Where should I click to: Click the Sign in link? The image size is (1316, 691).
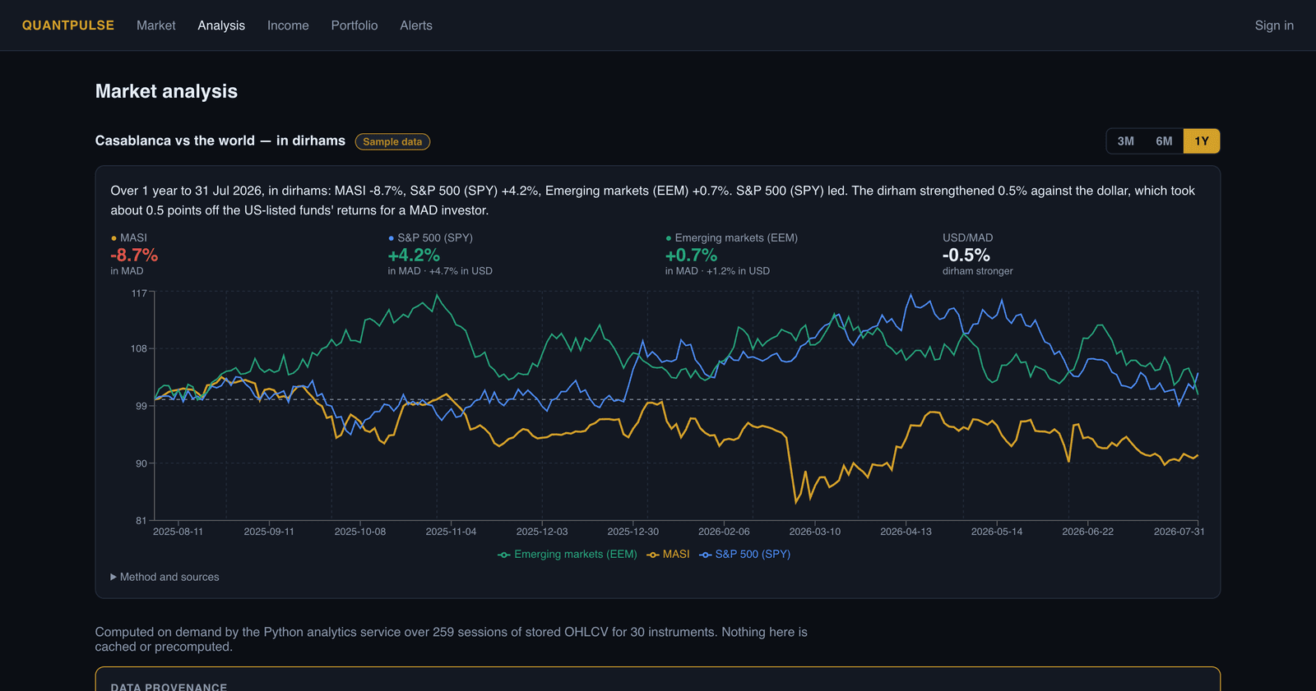(1274, 25)
